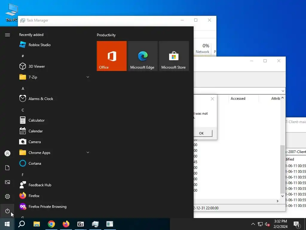Open network status tray icon
Screen dimensions: 306x230
pyautogui.click(x=260, y=224)
